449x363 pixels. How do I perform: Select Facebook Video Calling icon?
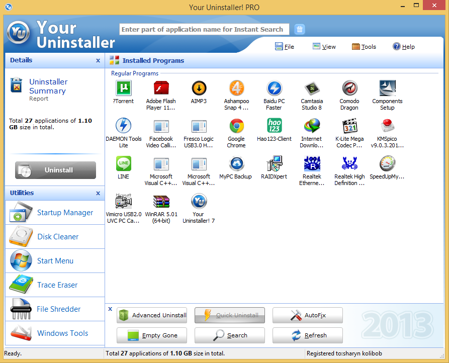[x=161, y=126]
